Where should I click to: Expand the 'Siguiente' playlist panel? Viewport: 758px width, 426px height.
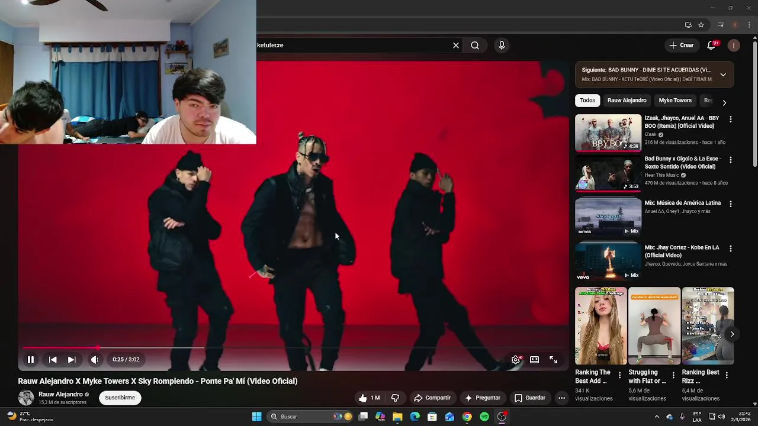[x=723, y=75]
